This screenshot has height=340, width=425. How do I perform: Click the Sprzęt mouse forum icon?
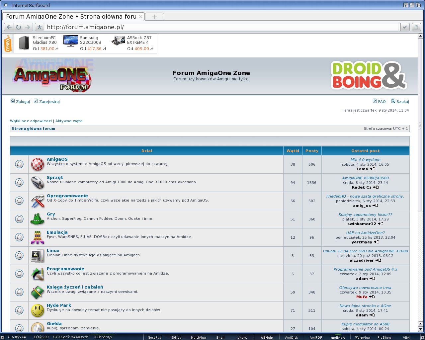click(38, 183)
